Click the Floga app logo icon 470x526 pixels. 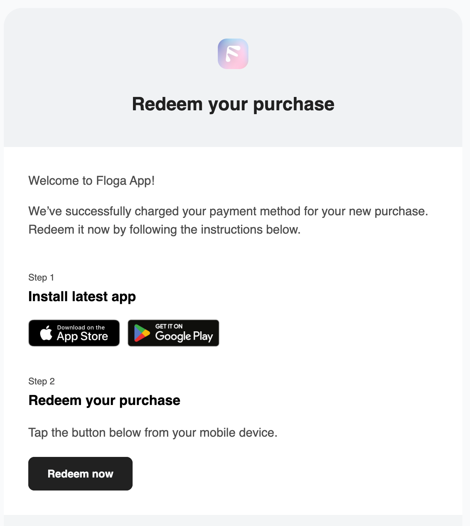click(233, 54)
